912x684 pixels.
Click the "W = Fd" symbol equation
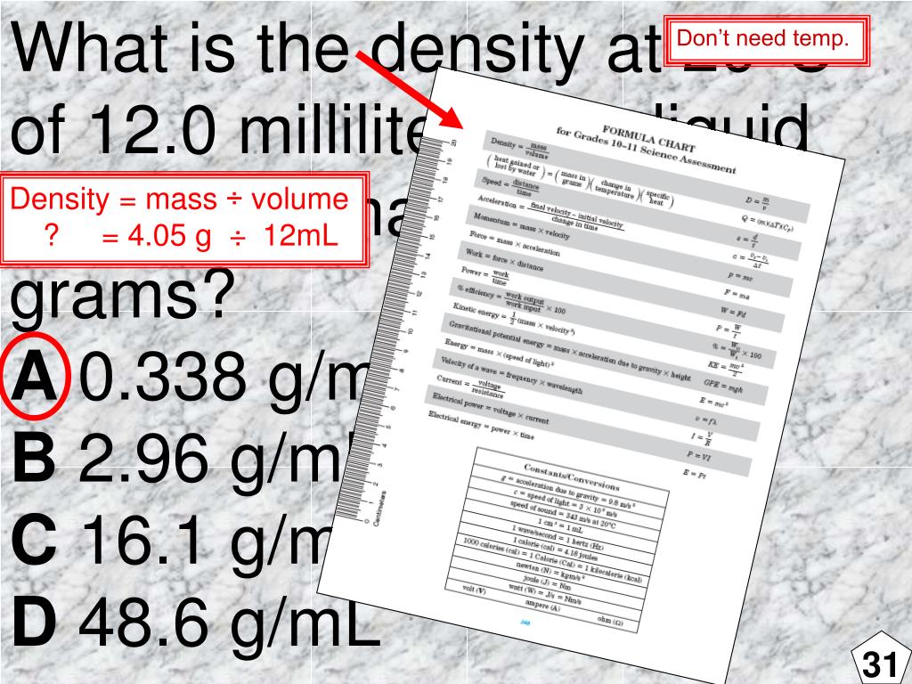pos(733,312)
